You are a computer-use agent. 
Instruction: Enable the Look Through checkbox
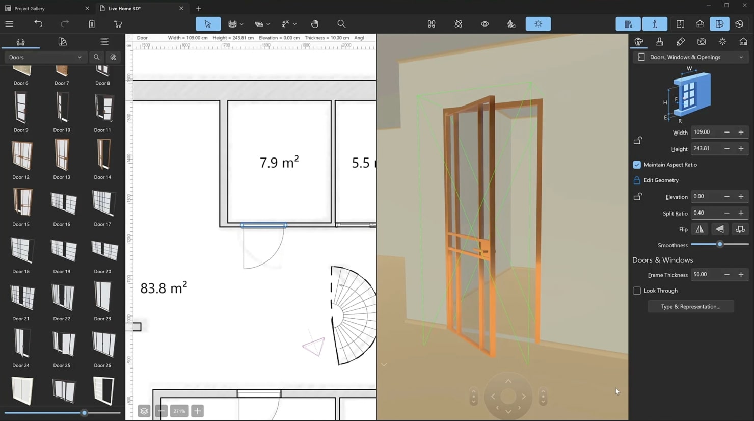tap(637, 291)
